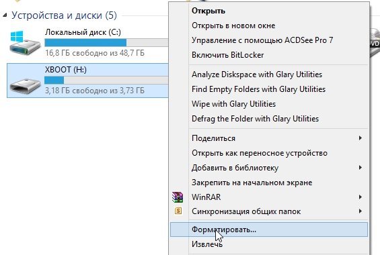Screen dimensions: 380x255
Task: Select Форматировать... in the context menu
Action: [x=269, y=229]
